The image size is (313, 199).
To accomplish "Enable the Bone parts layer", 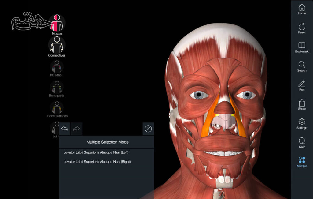I will click(x=57, y=88).
